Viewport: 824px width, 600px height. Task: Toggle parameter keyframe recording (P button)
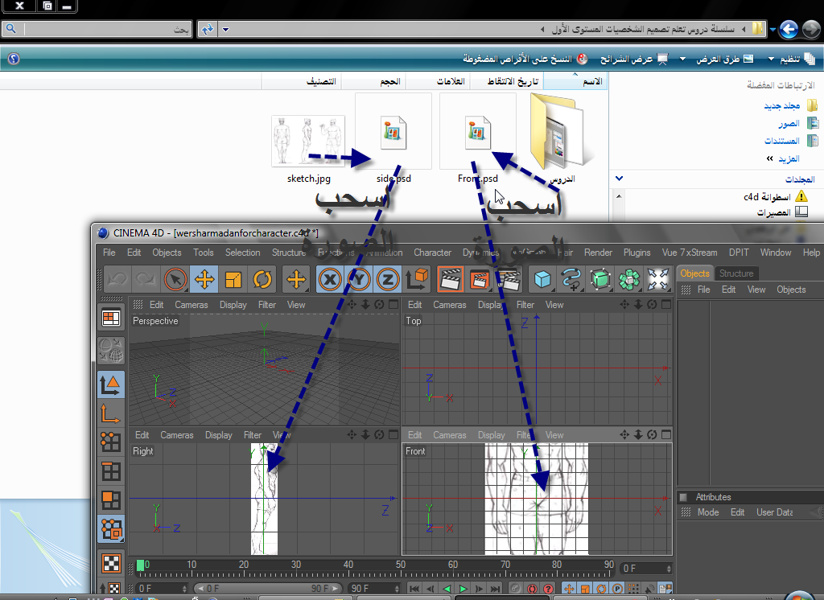click(617, 589)
